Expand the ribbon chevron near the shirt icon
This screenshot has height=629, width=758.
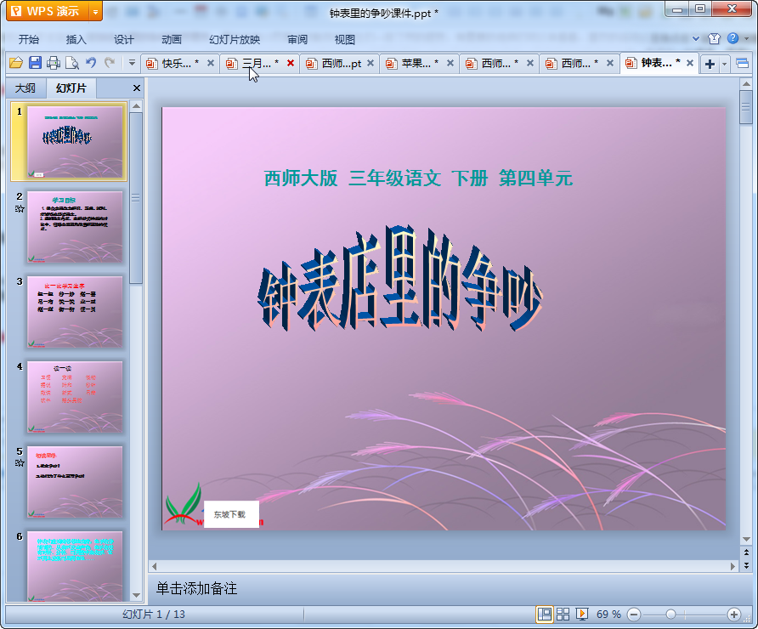[x=696, y=39]
